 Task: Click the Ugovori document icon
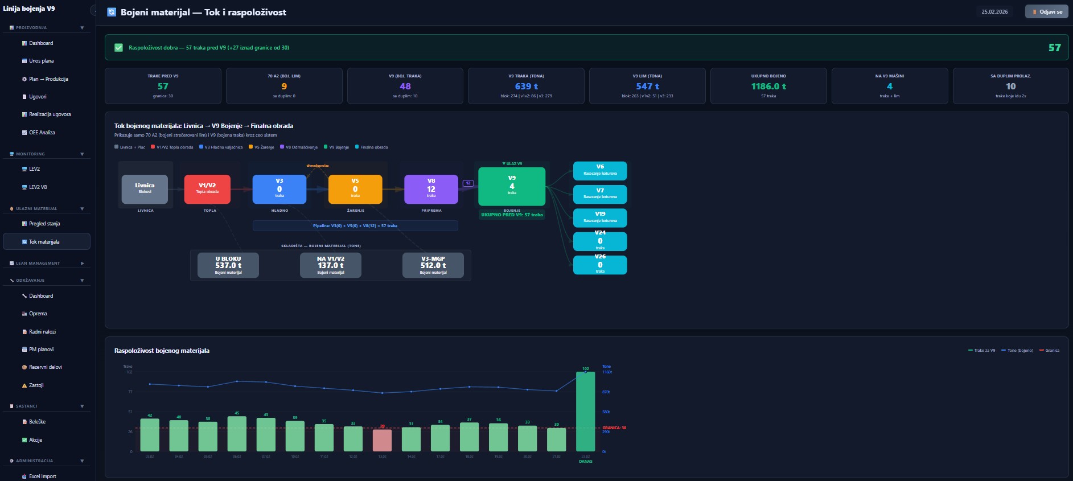pyautogui.click(x=24, y=97)
